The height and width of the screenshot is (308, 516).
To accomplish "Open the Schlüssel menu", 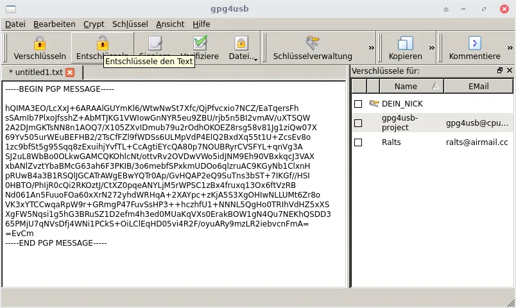I will tap(130, 24).
